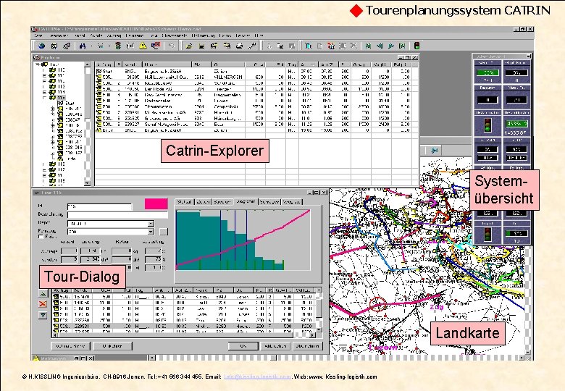The height and width of the screenshot is (391, 565).
Task: Click VILLMERGEN cell in Explorer table
Action: (x=228, y=77)
